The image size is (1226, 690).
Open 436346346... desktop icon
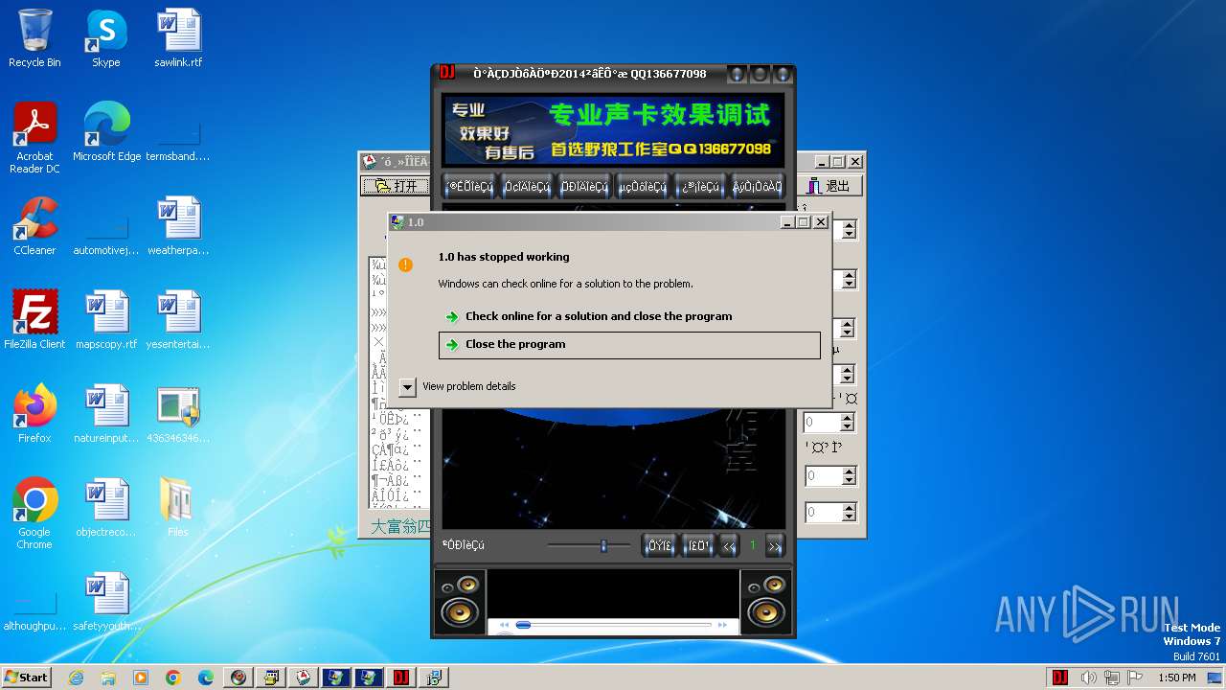(x=178, y=414)
